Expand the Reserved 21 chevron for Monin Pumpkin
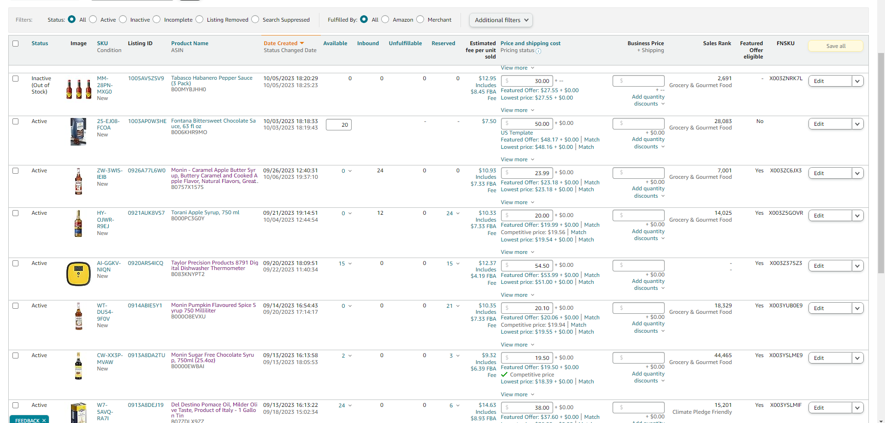Screen dimensions: 885x423 [x=458, y=306]
